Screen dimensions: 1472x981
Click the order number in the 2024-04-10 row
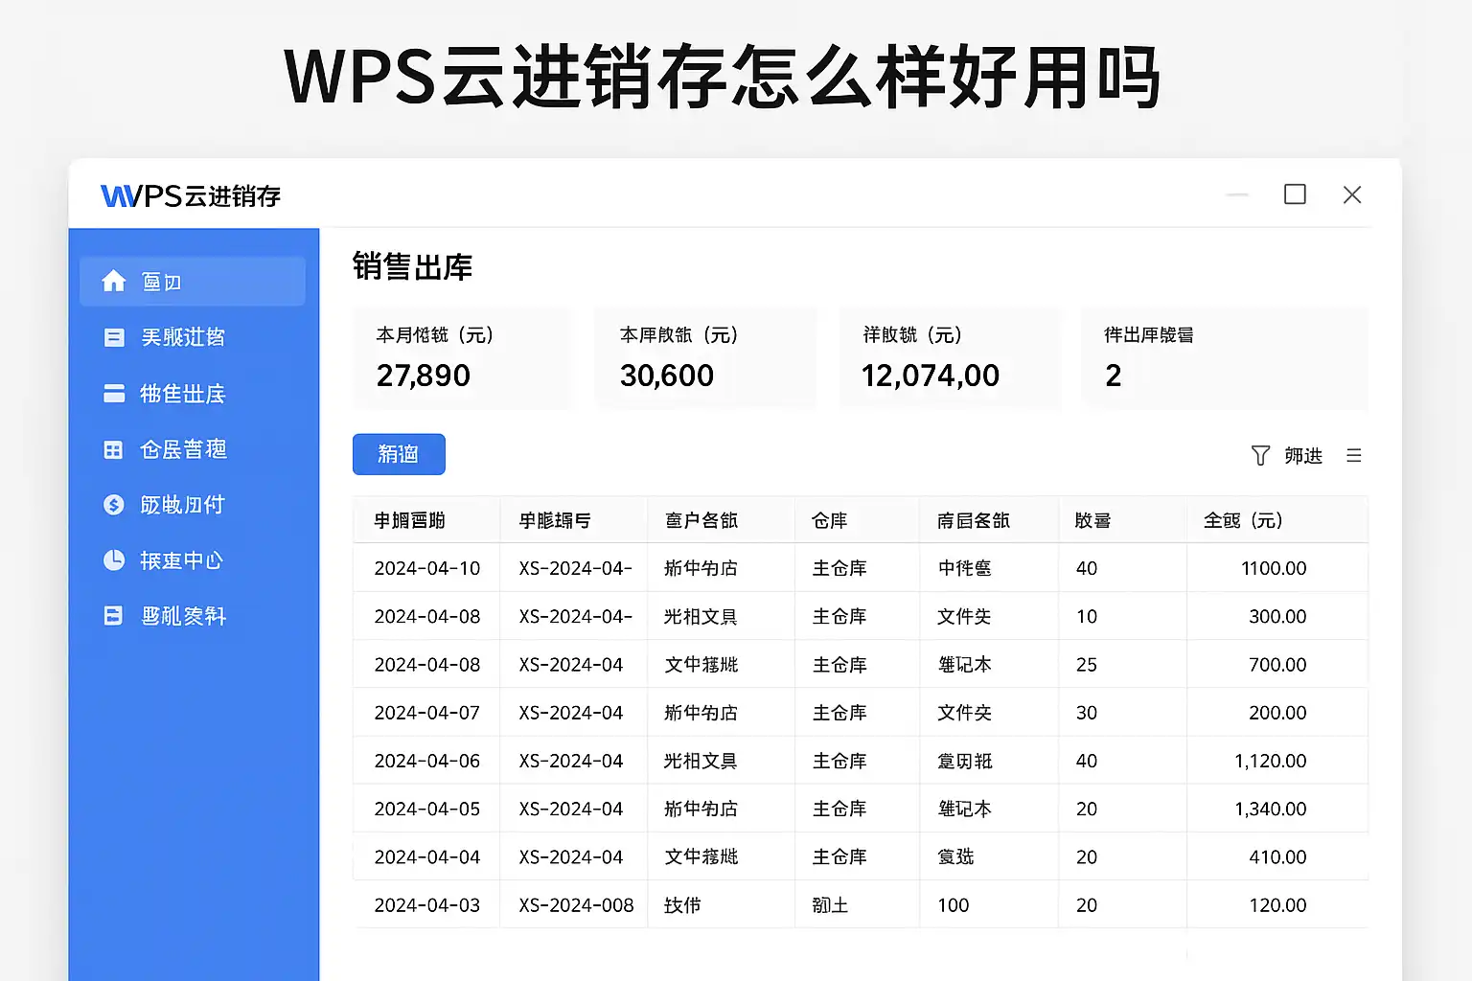pyautogui.click(x=576, y=568)
